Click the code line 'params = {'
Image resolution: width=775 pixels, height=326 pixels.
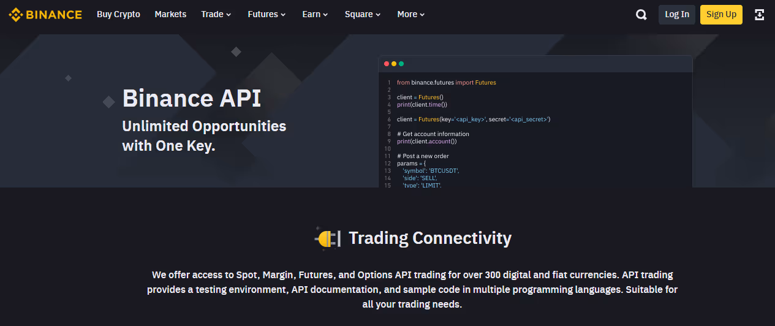click(x=410, y=164)
